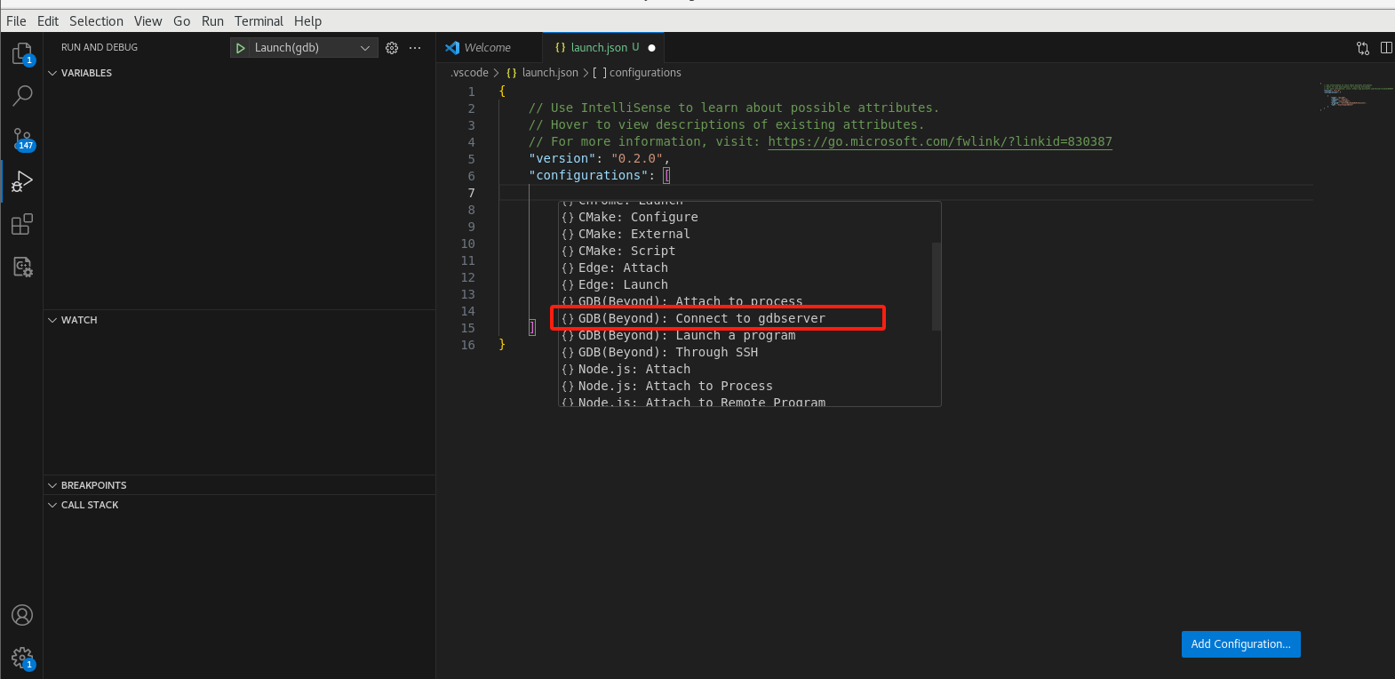This screenshot has height=679, width=1395.
Task: Select the Run and Debug activity icon
Action: tap(22, 181)
